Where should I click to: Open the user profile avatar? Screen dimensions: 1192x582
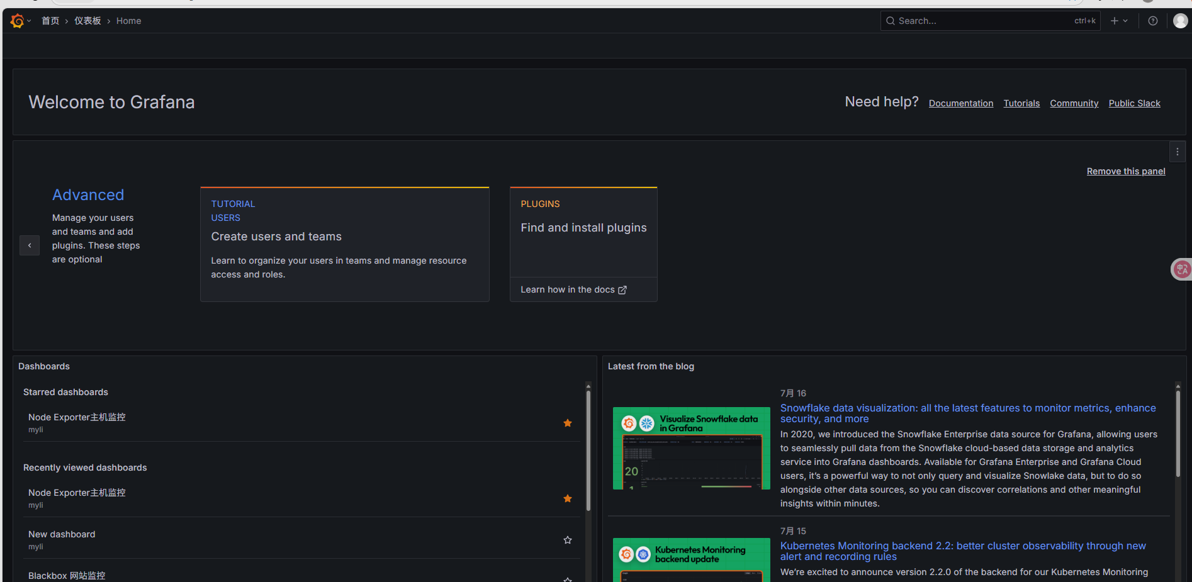[x=1181, y=20]
